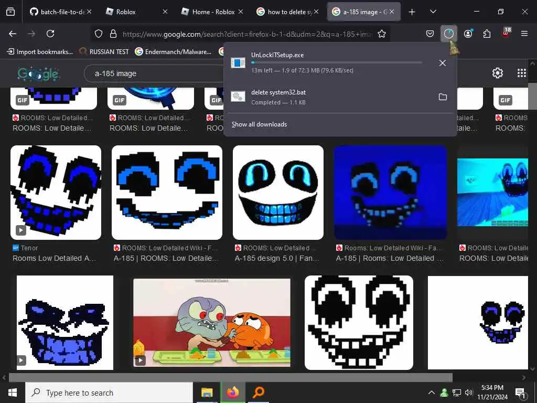Viewport: 537px width, 403px height.
Task: Reload the current page
Action: pyautogui.click(x=50, y=34)
